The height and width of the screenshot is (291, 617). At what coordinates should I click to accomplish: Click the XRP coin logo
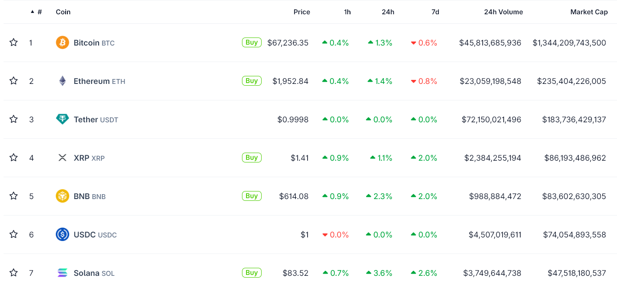(62, 158)
